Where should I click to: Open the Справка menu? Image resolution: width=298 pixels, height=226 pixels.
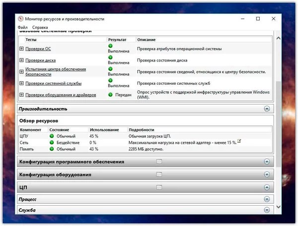tap(40, 27)
